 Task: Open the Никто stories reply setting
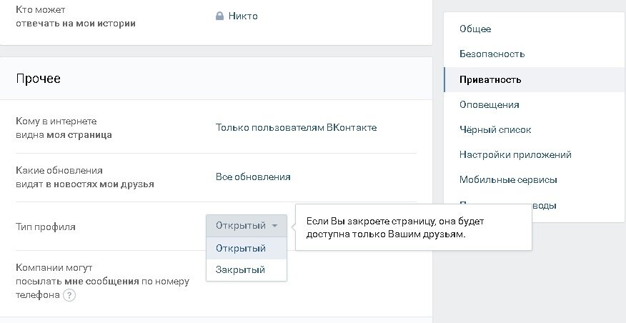pos(243,16)
